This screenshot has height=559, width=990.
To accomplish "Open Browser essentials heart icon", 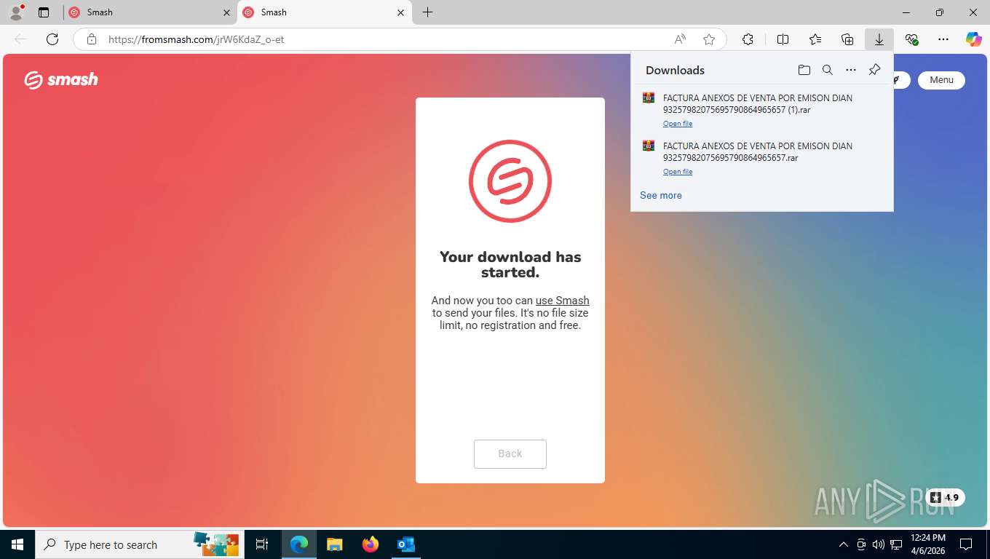I will [x=911, y=39].
